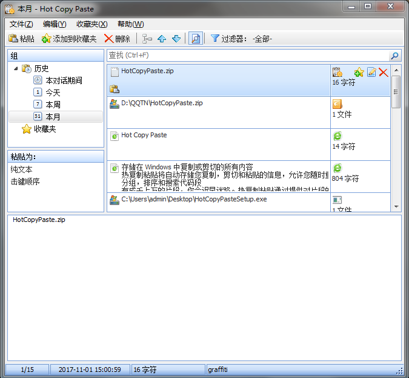Open the 编辑(Y) menu
This screenshot has width=409, height=378.
[x=55, y=24]
